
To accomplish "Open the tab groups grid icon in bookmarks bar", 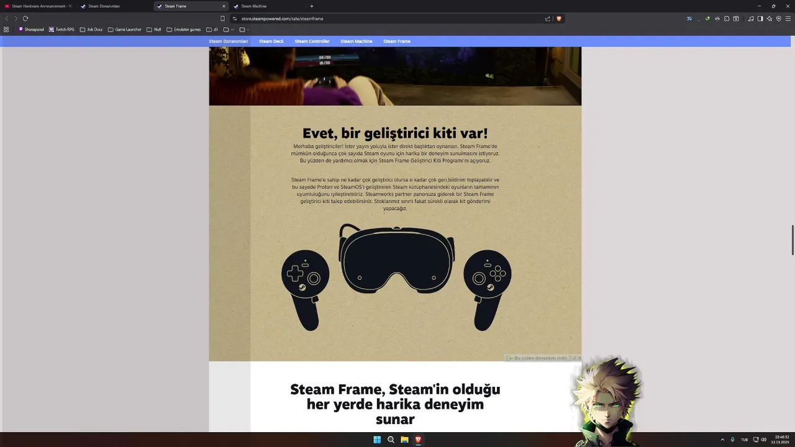I will 6,29.
